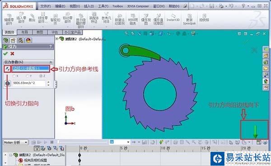271x166 pixels.
Task: Open the Toolbox menu
Action: click(x=118, y=6)
